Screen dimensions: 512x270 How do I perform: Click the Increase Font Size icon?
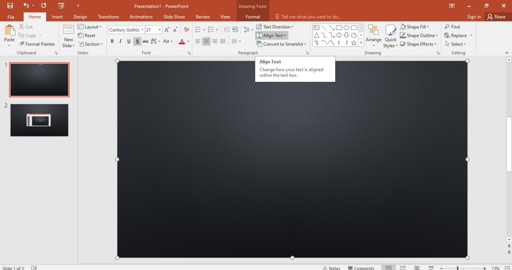(167, 30)
